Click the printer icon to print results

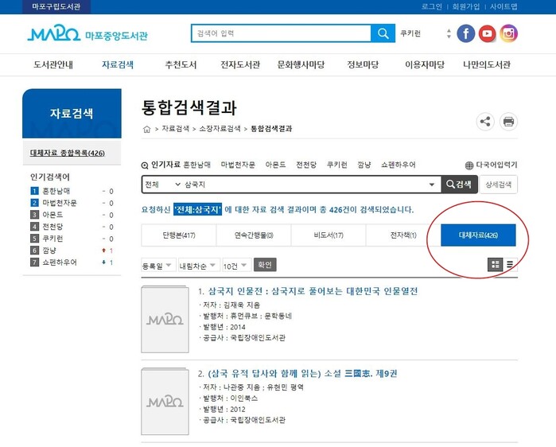click(508, 122)
